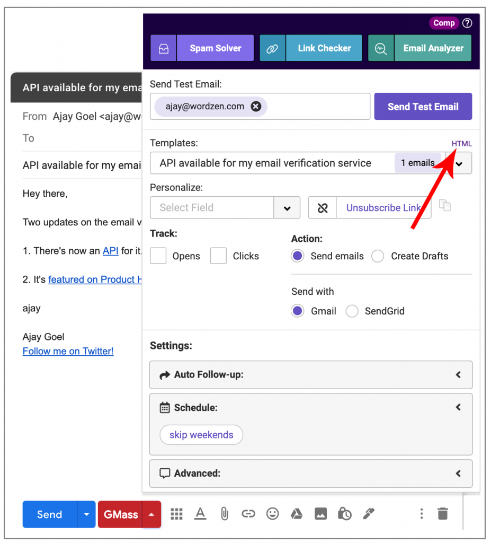Viewport: 491px width, 543px height.
Task: Insert an emoji into the email
Action: (272, 514)
